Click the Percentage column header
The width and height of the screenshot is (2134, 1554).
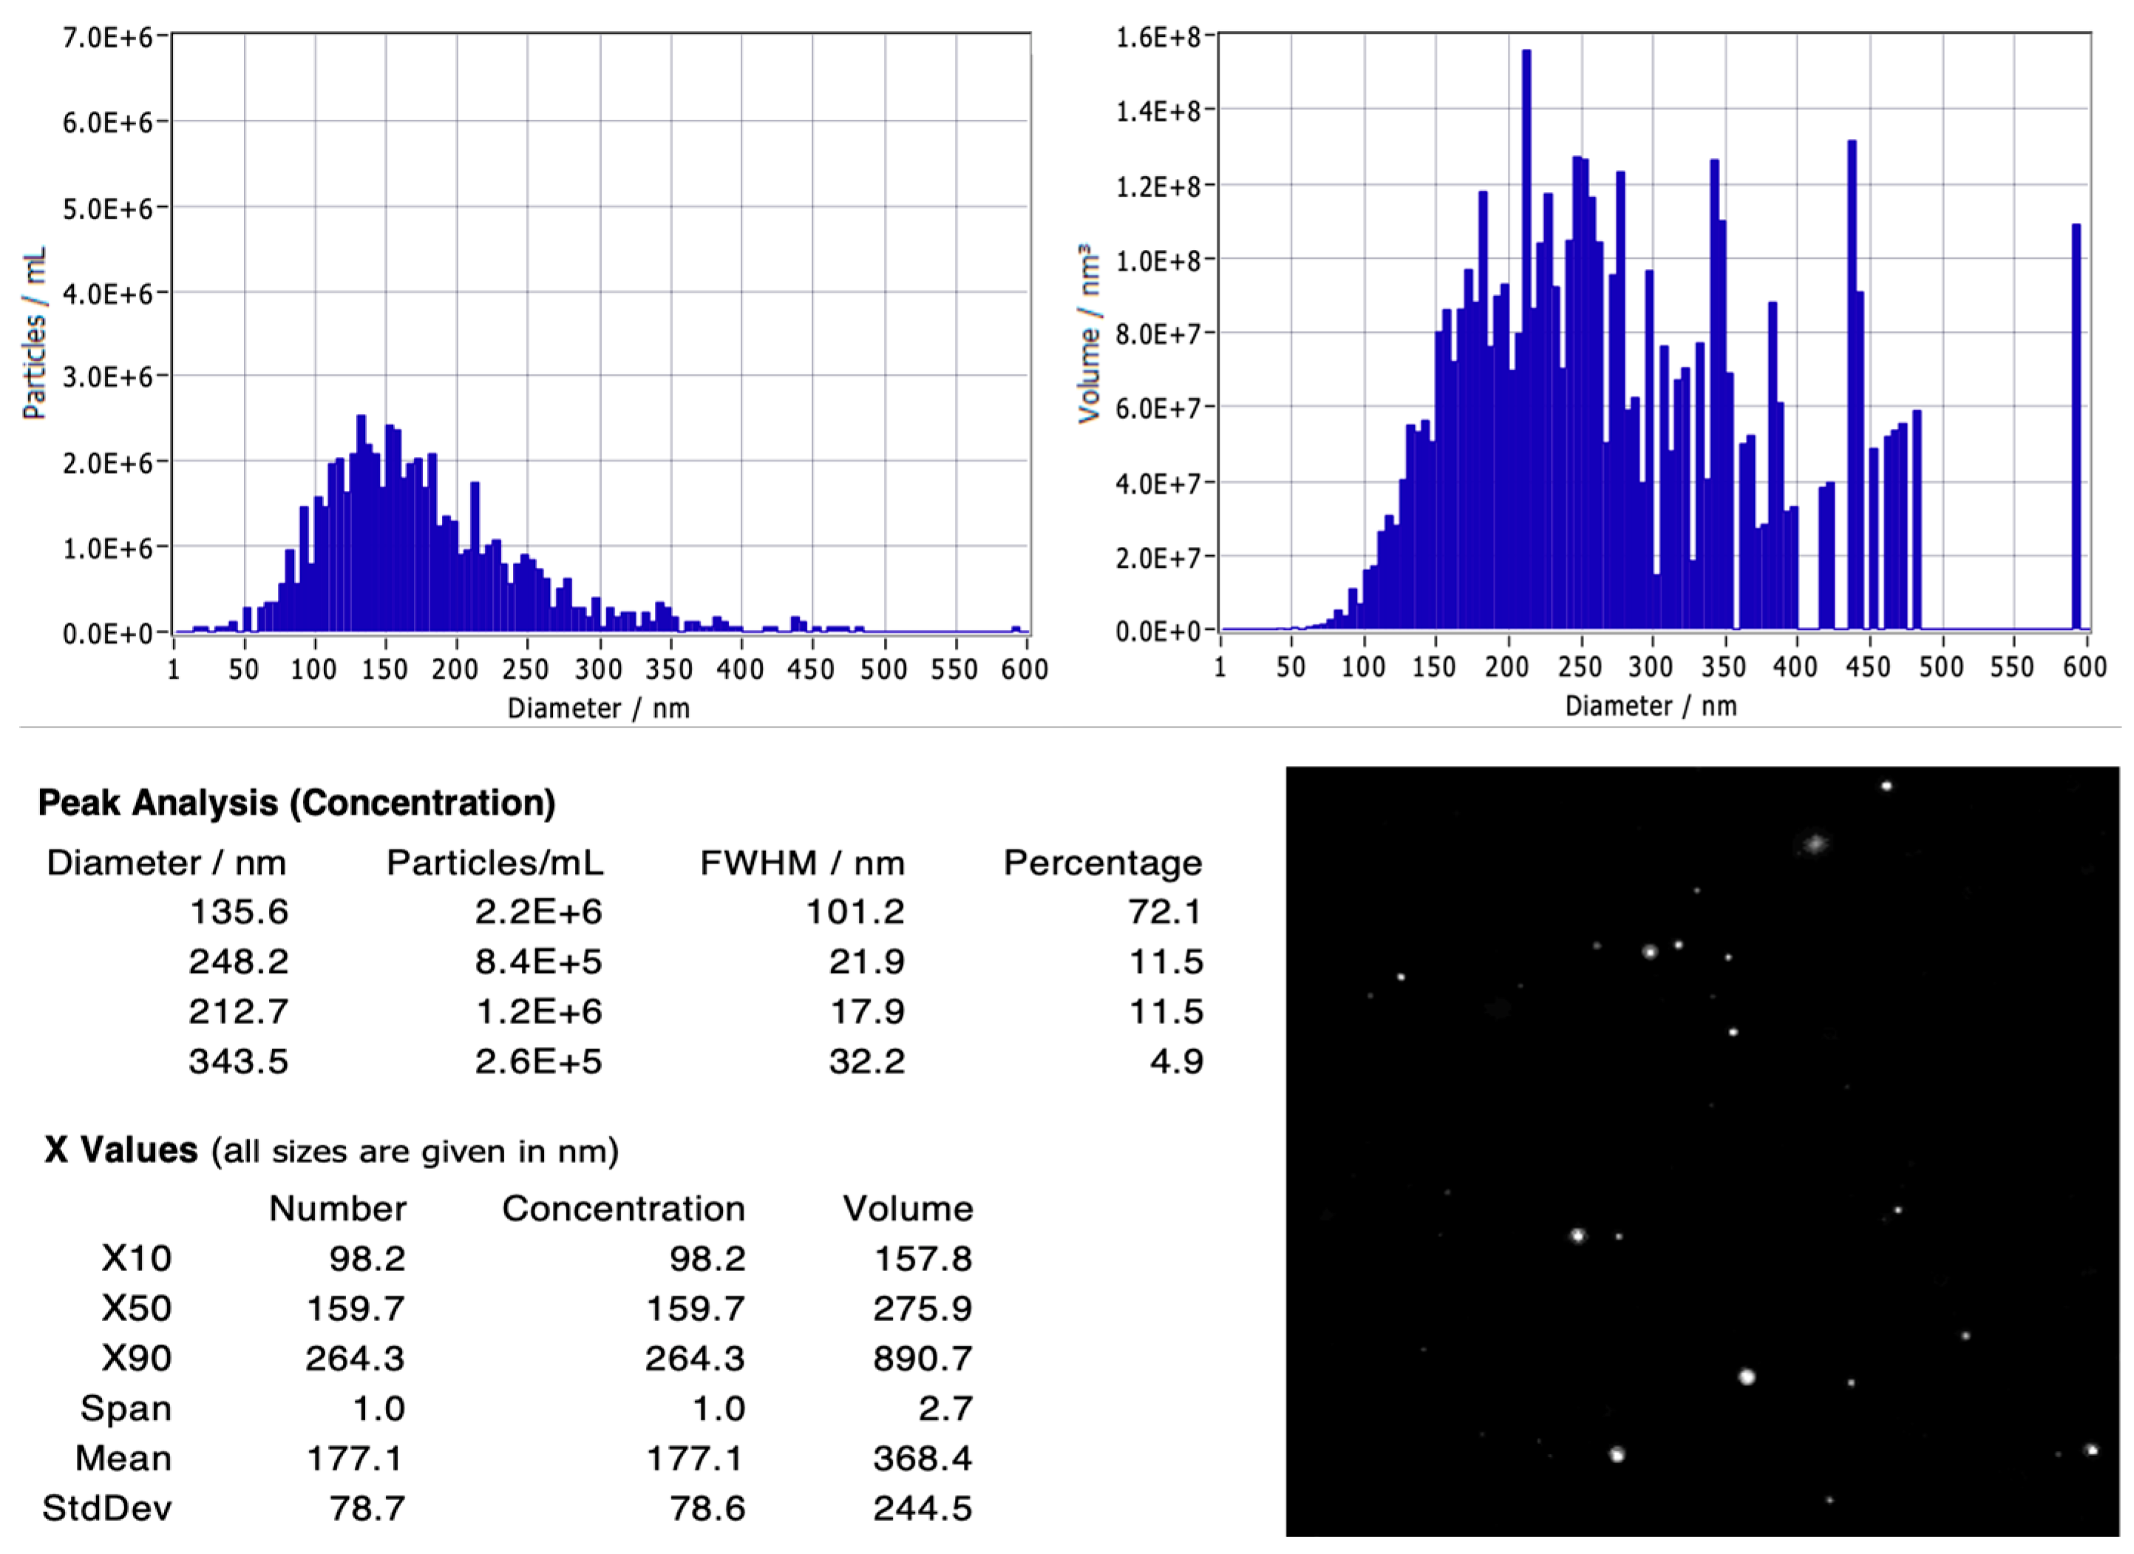tap(1102, 862)
